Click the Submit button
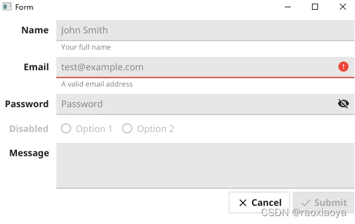 tap(323, 203)
